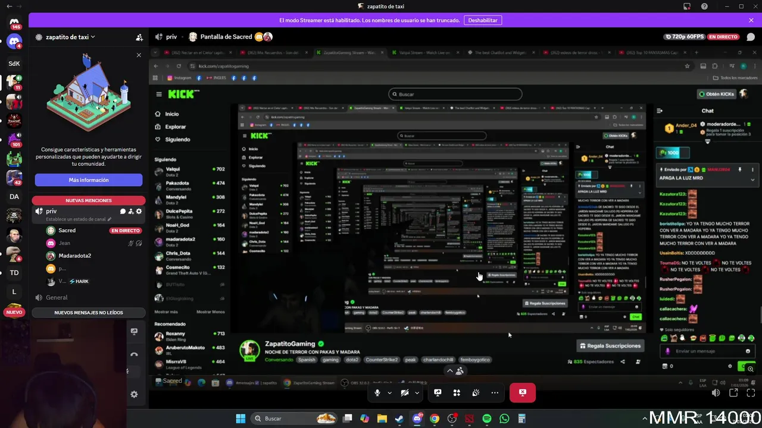Open server with 101 notification badge
The height and width of the screenshot is (428, 762).
[x=14, y=139]
